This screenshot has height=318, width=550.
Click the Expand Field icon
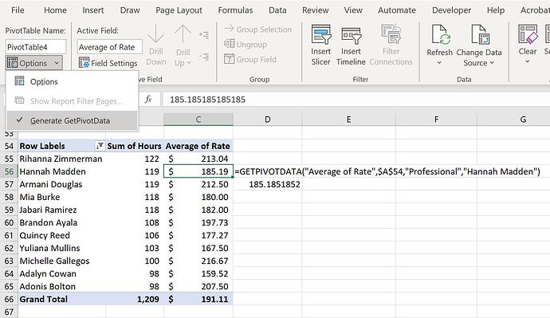click(x=204, y=35)
